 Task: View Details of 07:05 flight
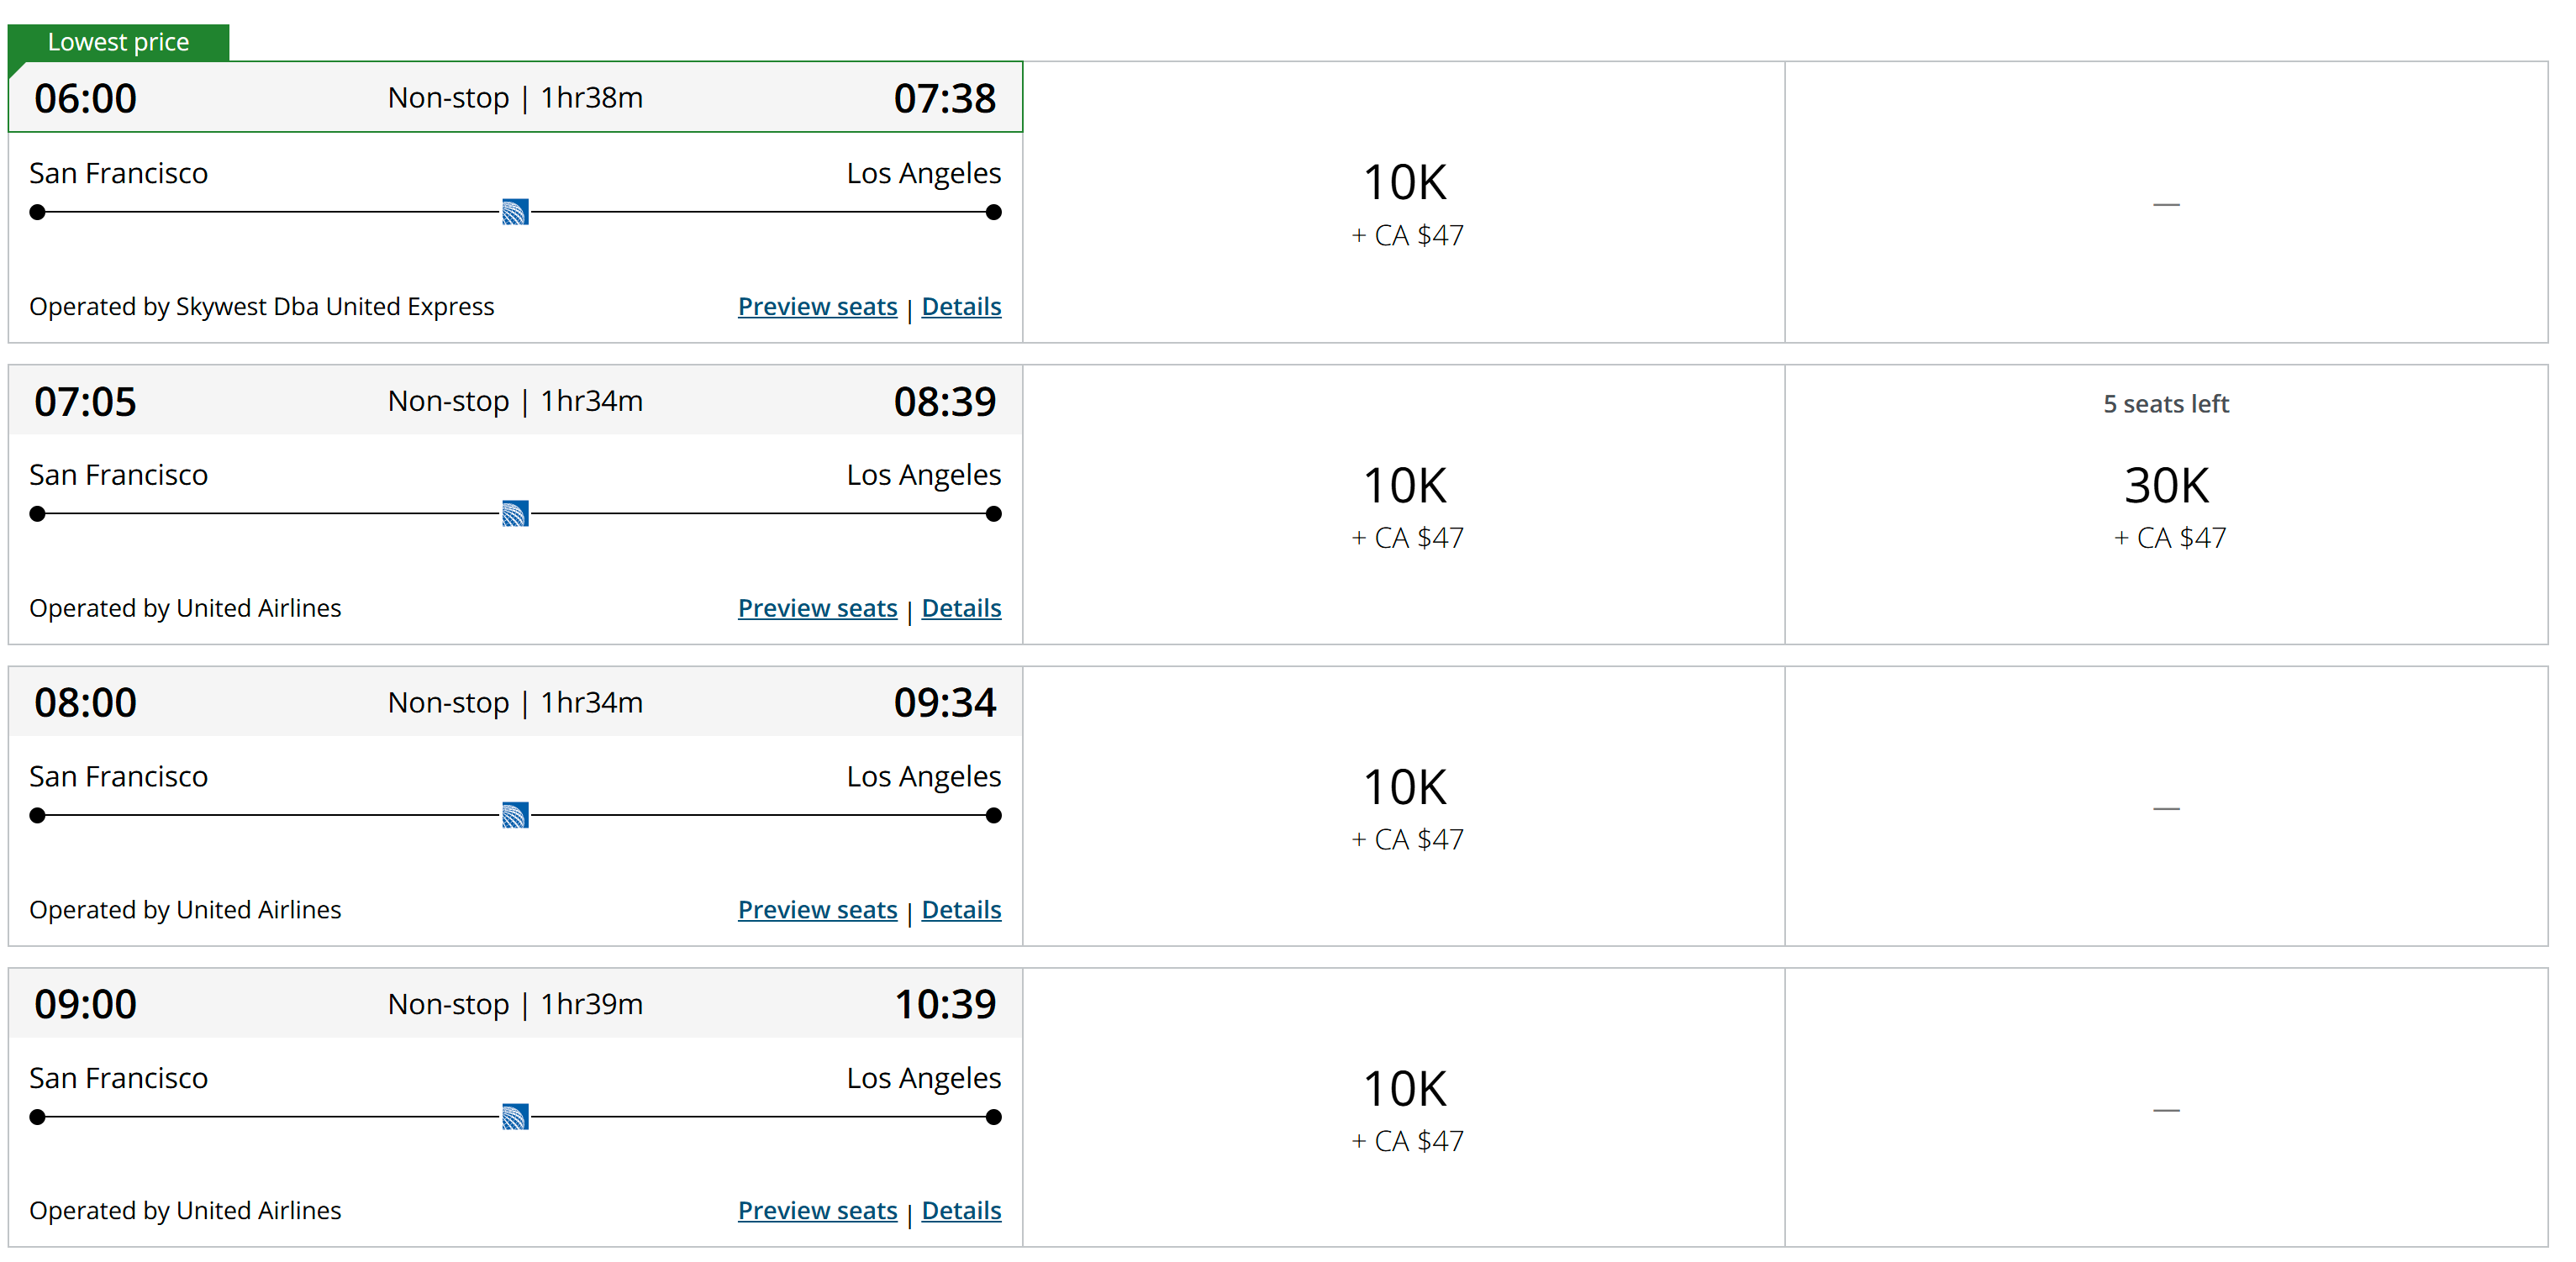pos(961,608)
